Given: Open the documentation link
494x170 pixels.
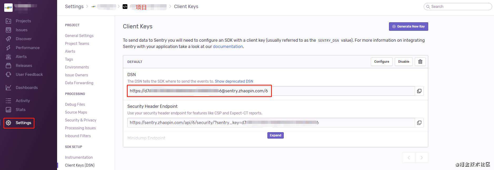Looking at the screenshot, I should pos(228,46).
